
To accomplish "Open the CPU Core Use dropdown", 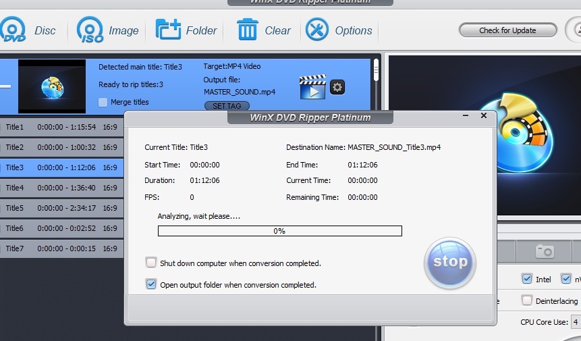I will (576, 321).
